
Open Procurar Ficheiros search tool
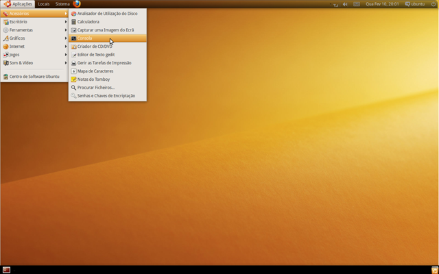point(108,88)
